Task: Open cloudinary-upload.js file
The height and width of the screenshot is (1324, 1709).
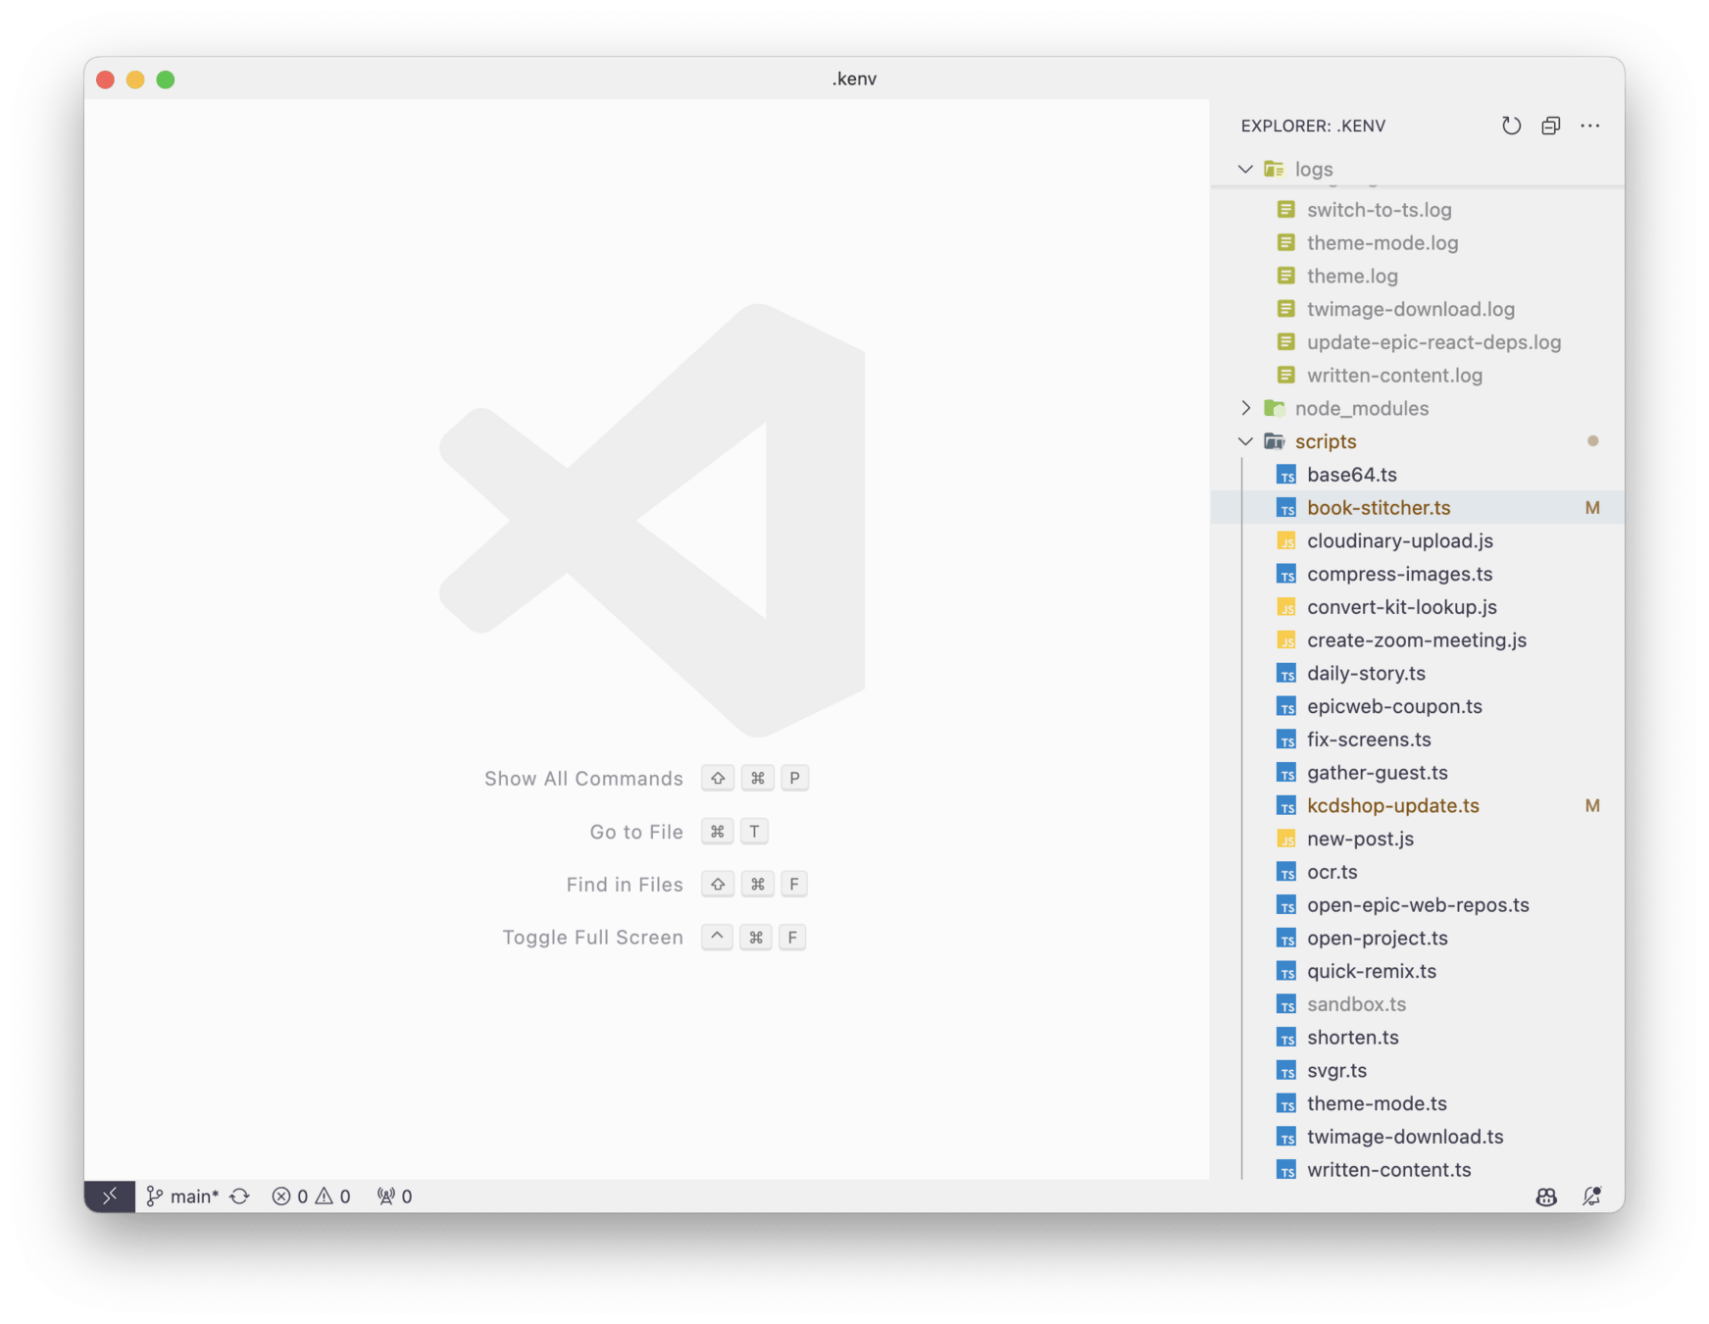Action: tap(1418, 540)
